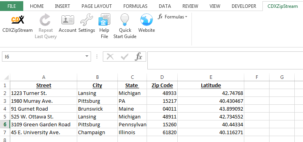The image size is (303, 142).
Task: Click the Latitude header cell
Action: [211, 85]
